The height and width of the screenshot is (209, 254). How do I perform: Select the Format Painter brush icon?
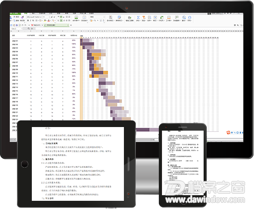pos(22,17)
